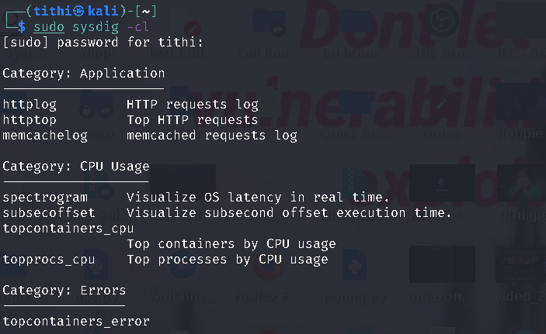Click the memcachelog chisel name

coord(45,135)
